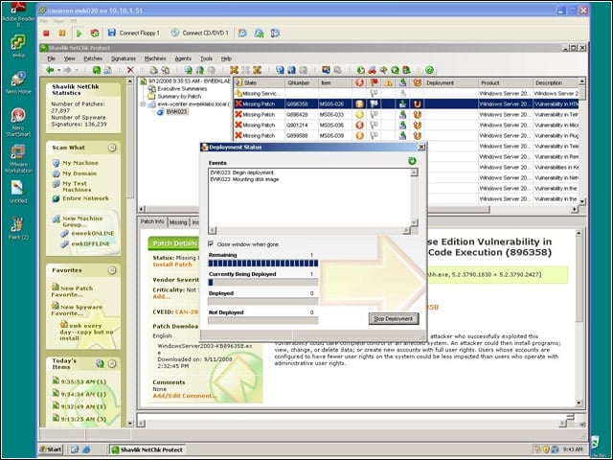Click the green play VM button
The image size is (613, 460).
click(79, 34)
